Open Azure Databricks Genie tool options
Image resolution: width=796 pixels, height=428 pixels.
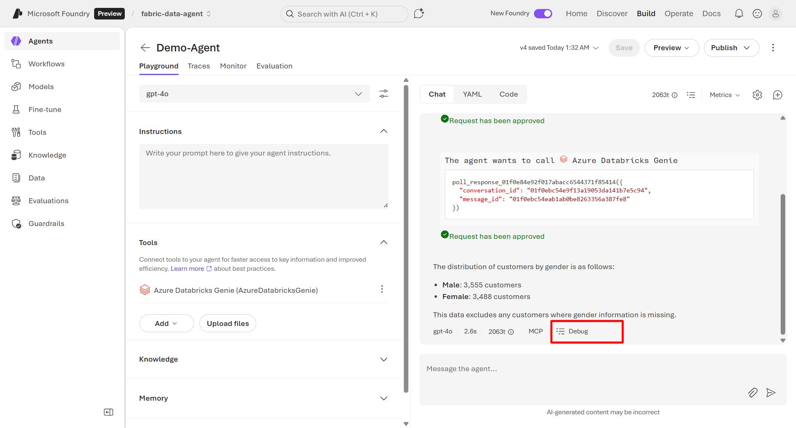382,289
